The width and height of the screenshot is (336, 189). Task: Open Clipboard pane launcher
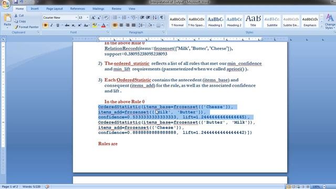(x=38, y=32)
